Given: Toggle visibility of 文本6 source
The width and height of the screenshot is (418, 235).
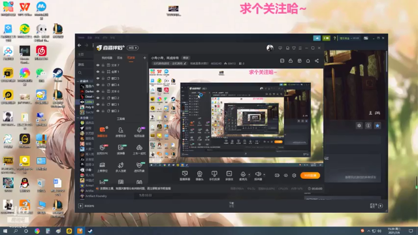Looking at the screenshot, I should coord(98,91).
